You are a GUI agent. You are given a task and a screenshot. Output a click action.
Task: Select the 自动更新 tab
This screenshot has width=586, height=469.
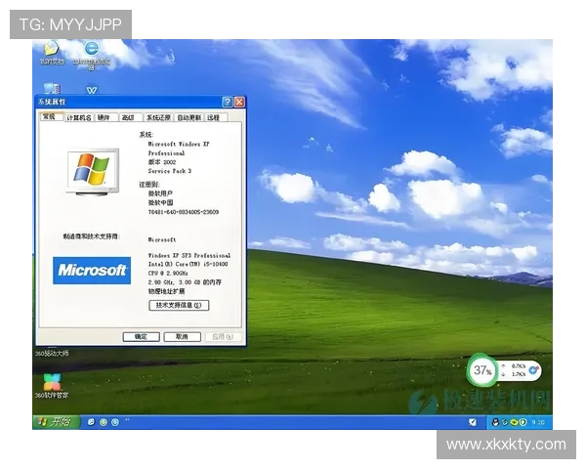coord(189,117)
